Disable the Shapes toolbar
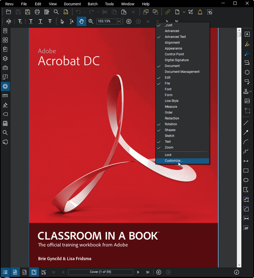The height and width of the screenshot is (278, 254). click(x=182, y=130)
